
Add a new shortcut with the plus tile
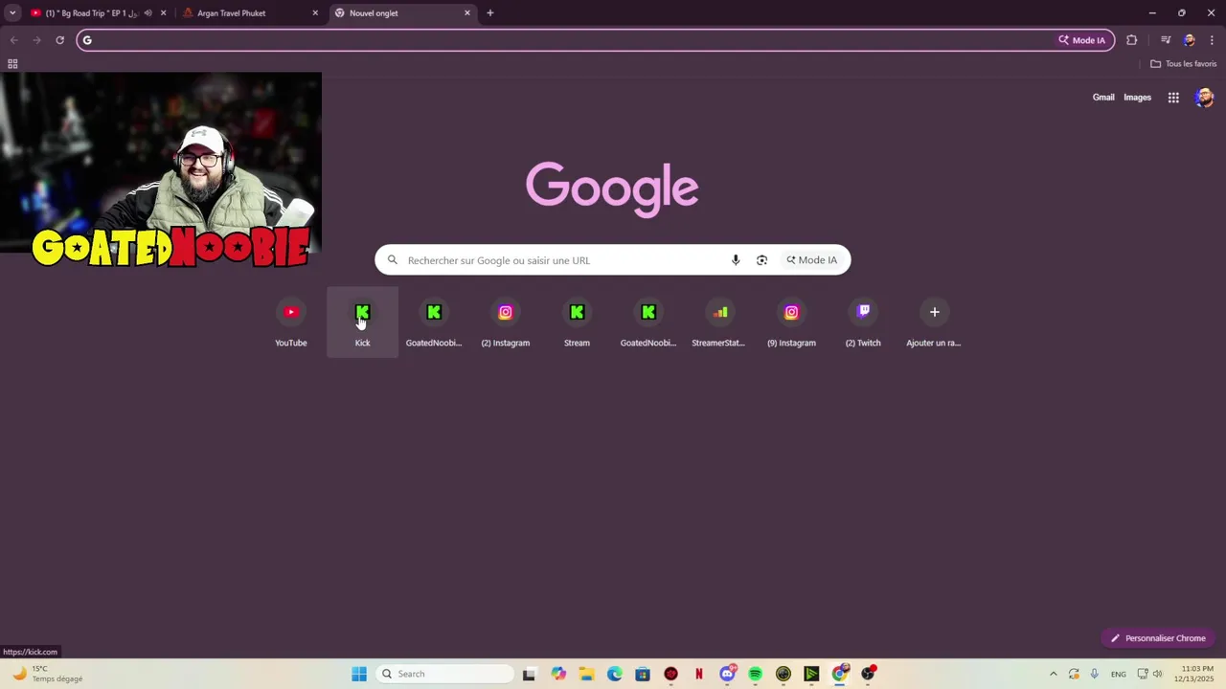934,322
